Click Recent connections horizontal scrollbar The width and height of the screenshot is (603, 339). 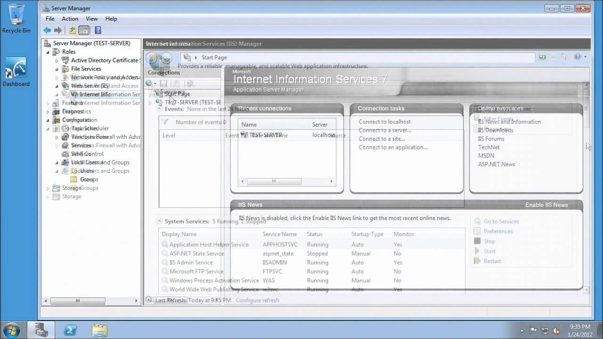tap(287, 181)
